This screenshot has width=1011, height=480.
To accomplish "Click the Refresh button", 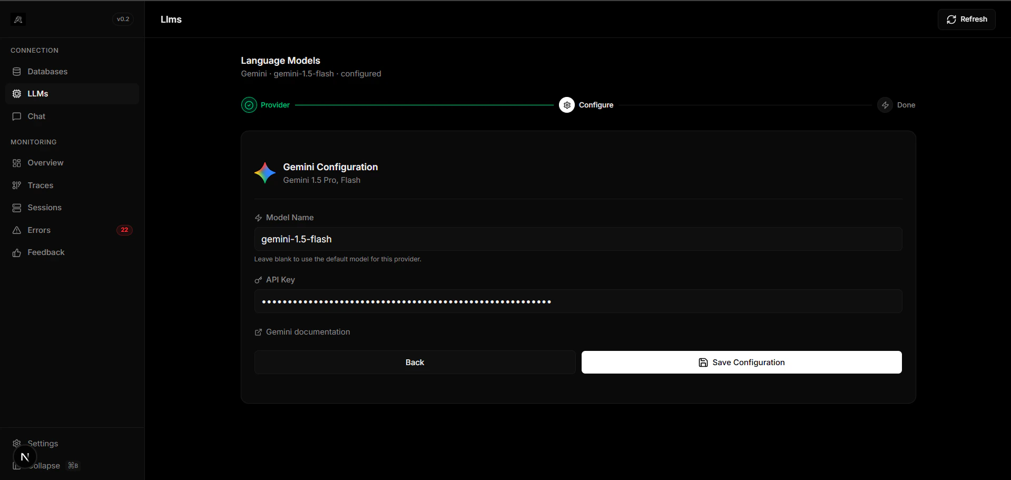I will pyautogui.click(x=966, y=19).
